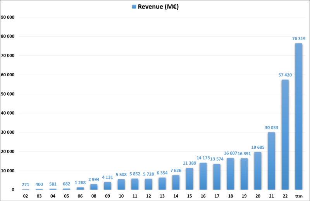Click the data label 30 033

click(x=272, y=127)
